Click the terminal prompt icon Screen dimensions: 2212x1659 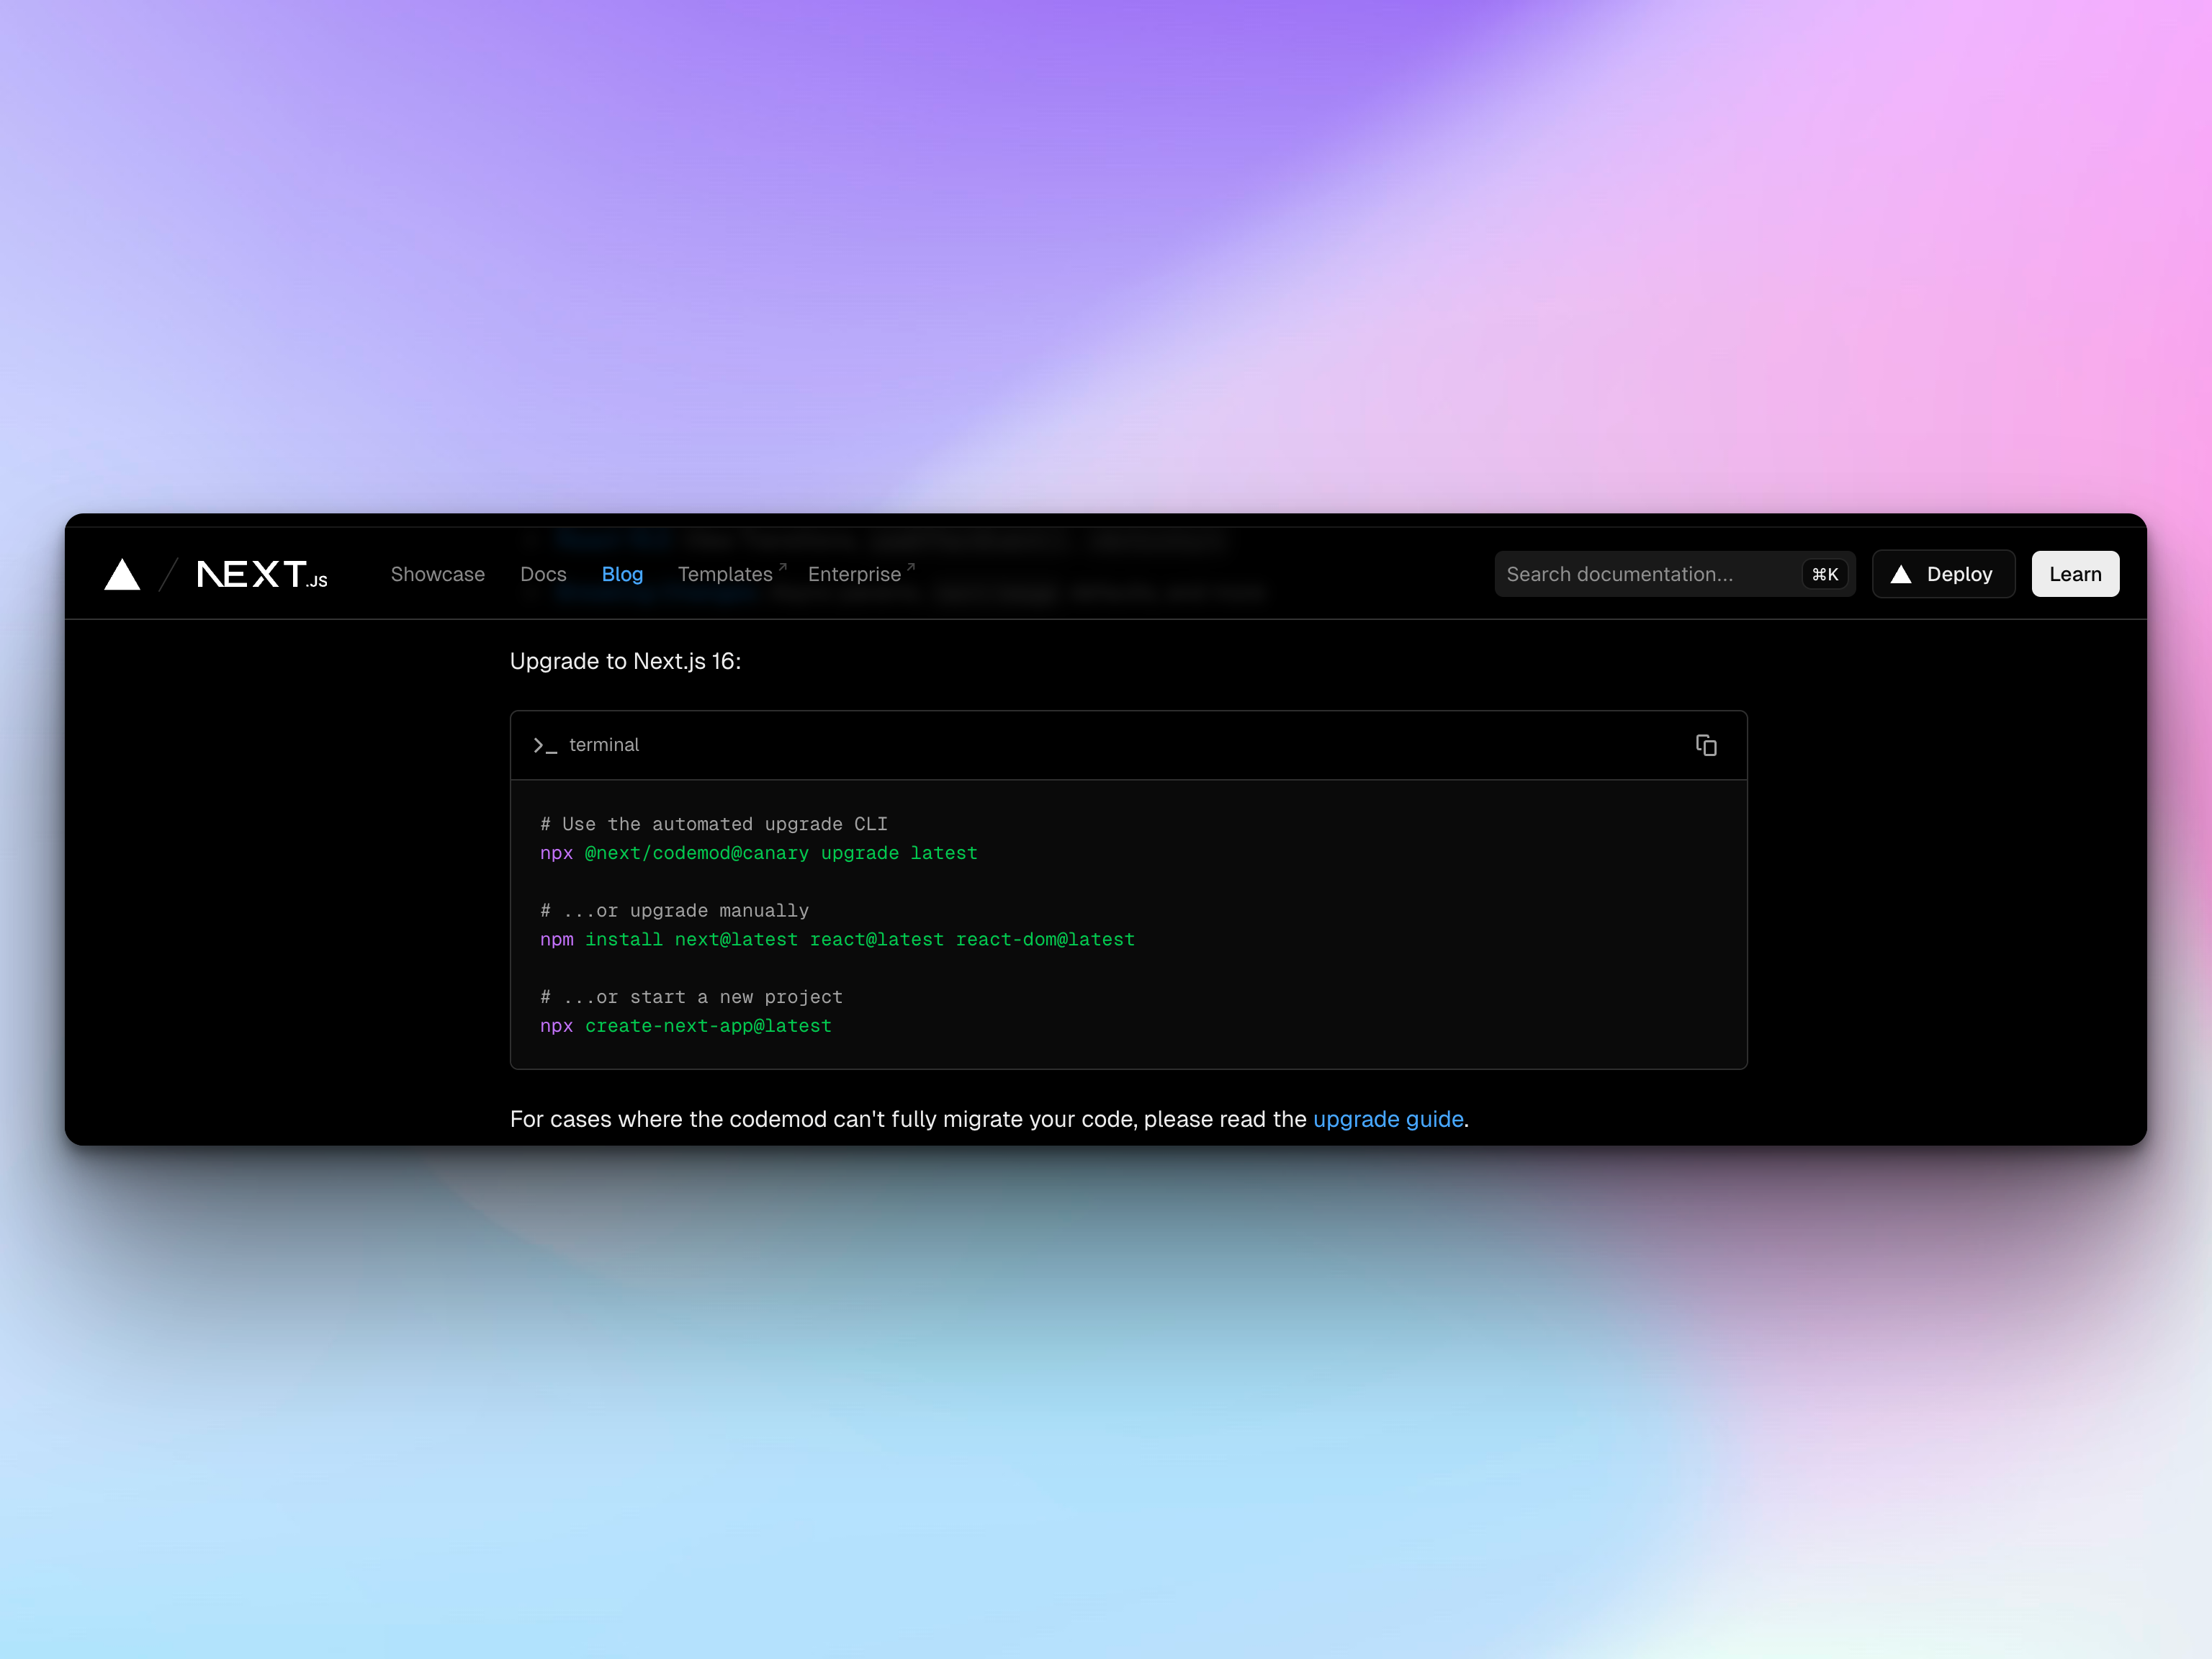(545, 745)
